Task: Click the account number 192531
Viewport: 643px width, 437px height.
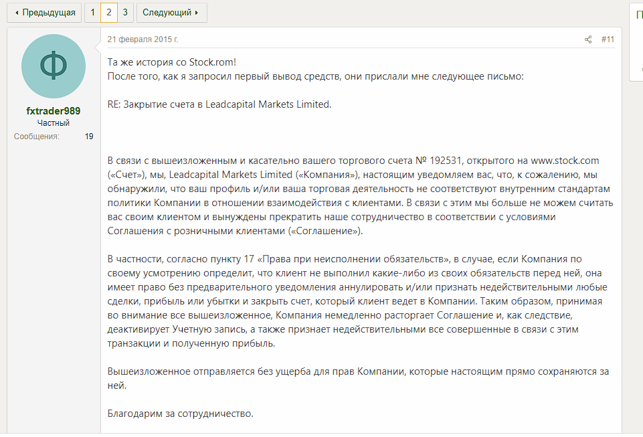Action: click(x=446, y=161)
